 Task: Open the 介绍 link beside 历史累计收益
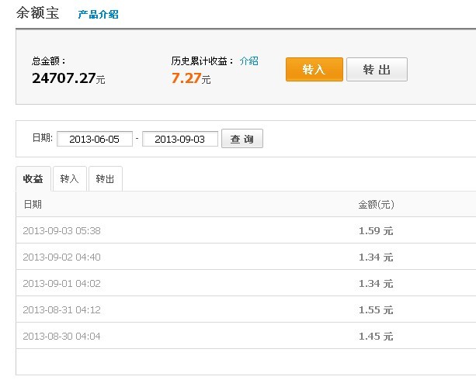[x=249, y=61]
